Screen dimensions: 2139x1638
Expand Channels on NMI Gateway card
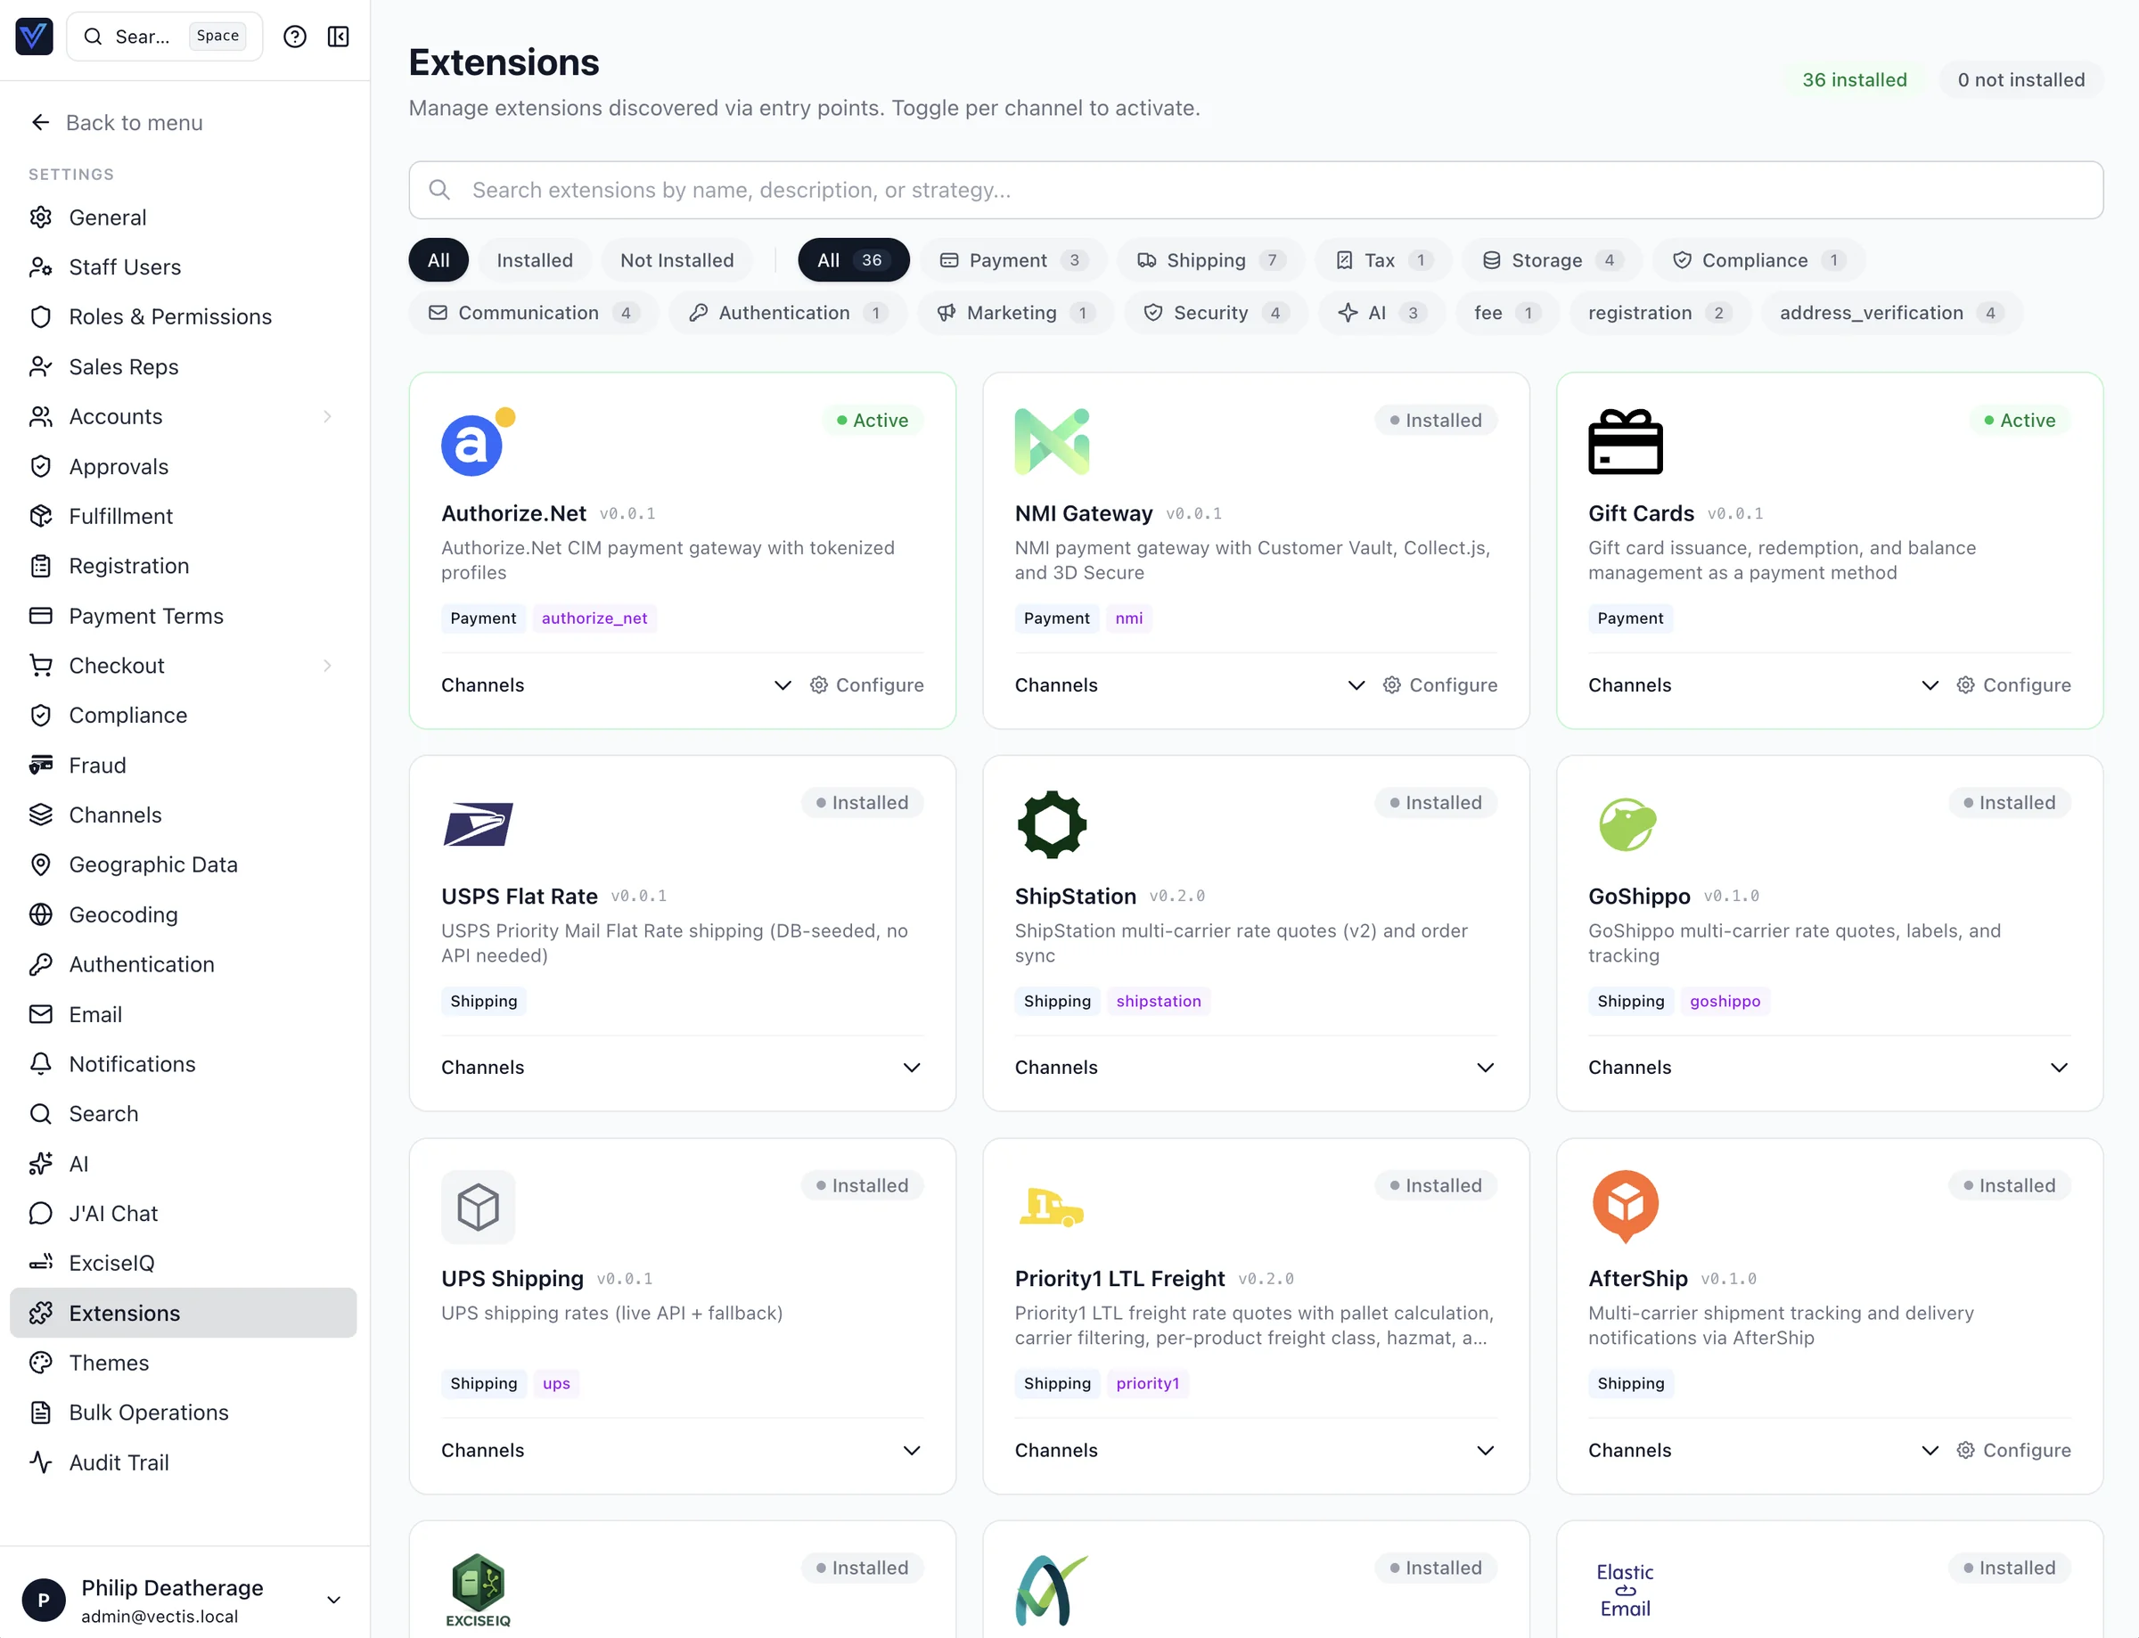(x=1356, y=685)
